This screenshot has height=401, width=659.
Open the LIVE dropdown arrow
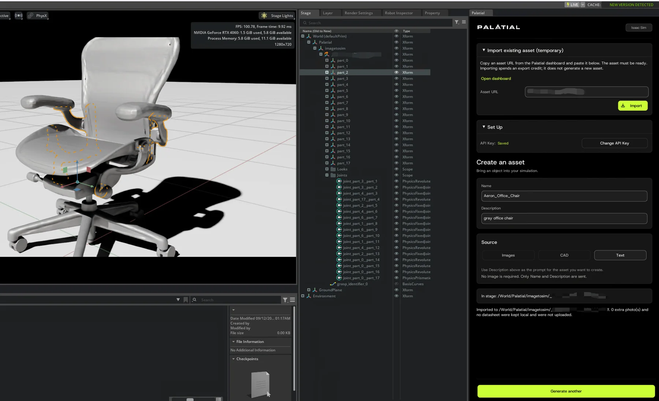point(582,5)
